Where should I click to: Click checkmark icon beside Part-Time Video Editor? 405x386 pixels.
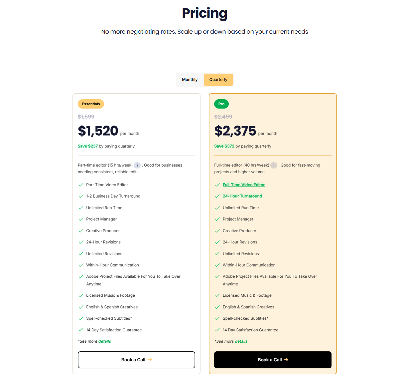click(x=81, y=185)
